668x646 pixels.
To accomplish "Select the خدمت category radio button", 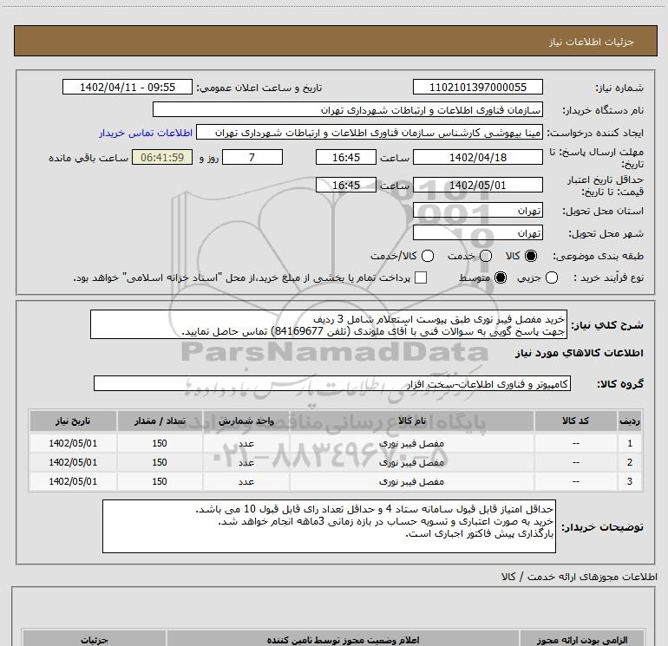I will [486, 256].
